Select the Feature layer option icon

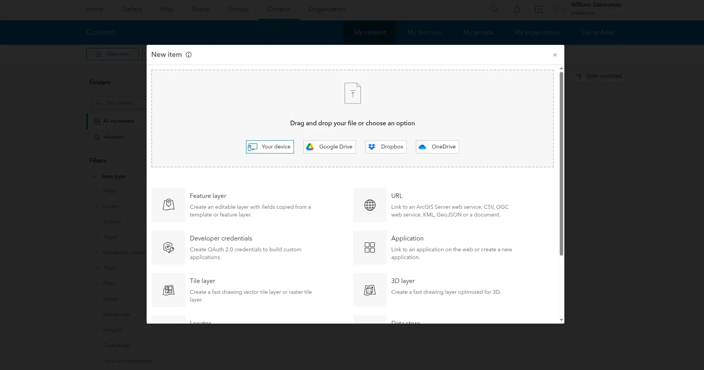coord(168,205)
